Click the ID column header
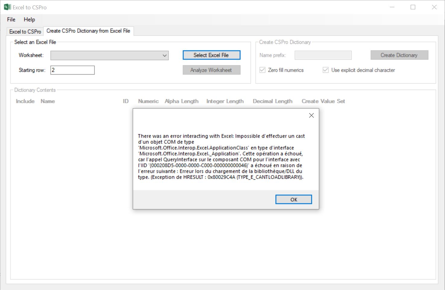 [x=126, y=101]
